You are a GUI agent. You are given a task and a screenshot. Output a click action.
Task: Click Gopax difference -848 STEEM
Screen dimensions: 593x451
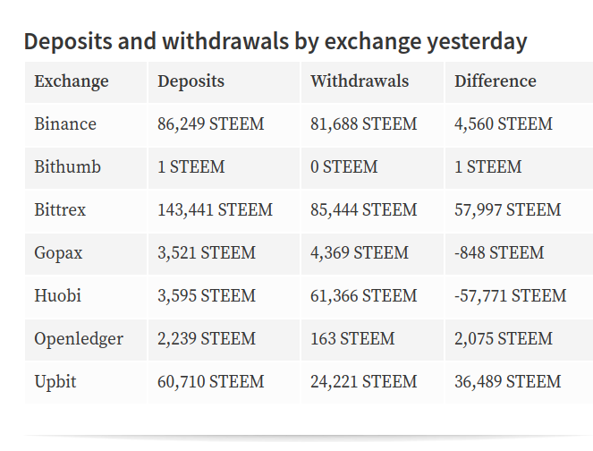point(499,252)
